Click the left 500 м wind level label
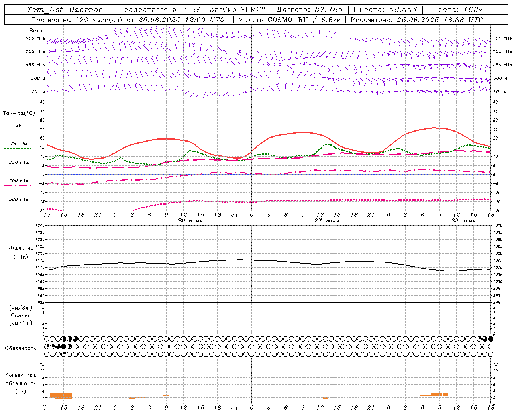Image resolution: width=514 pixels, height=411 pixels. coord(38,78)
